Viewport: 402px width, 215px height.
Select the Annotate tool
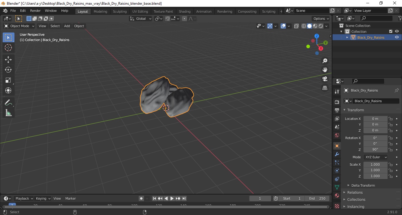8,103
